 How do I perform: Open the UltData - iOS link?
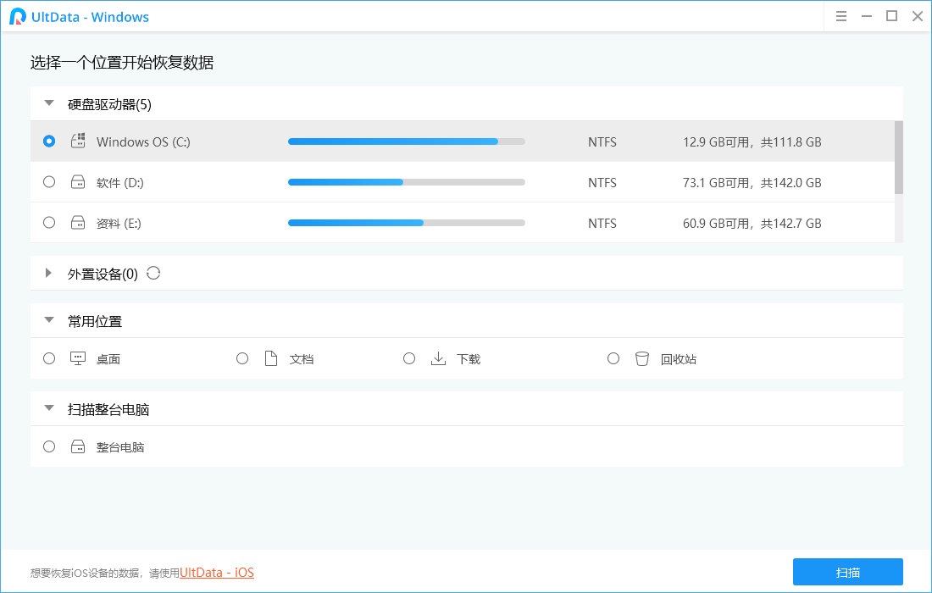tap(216, 572)
